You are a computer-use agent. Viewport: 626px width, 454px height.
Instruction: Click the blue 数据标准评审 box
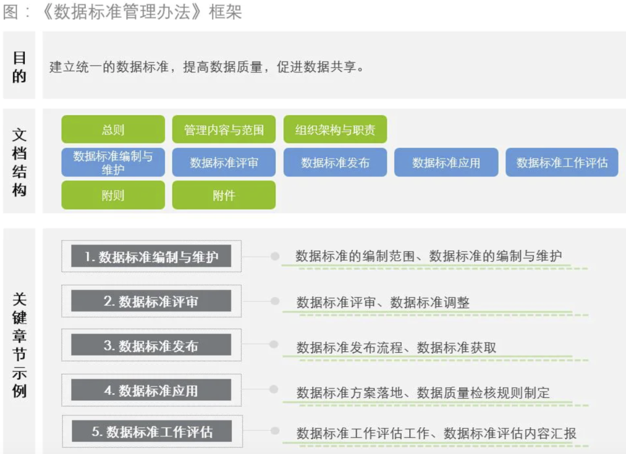224,162
